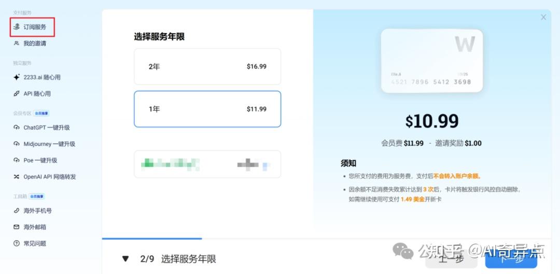Click the 选择服务年限 heading
Image resolution: width=560 pixels, height=274 pixels.
(x=159, y=36)
